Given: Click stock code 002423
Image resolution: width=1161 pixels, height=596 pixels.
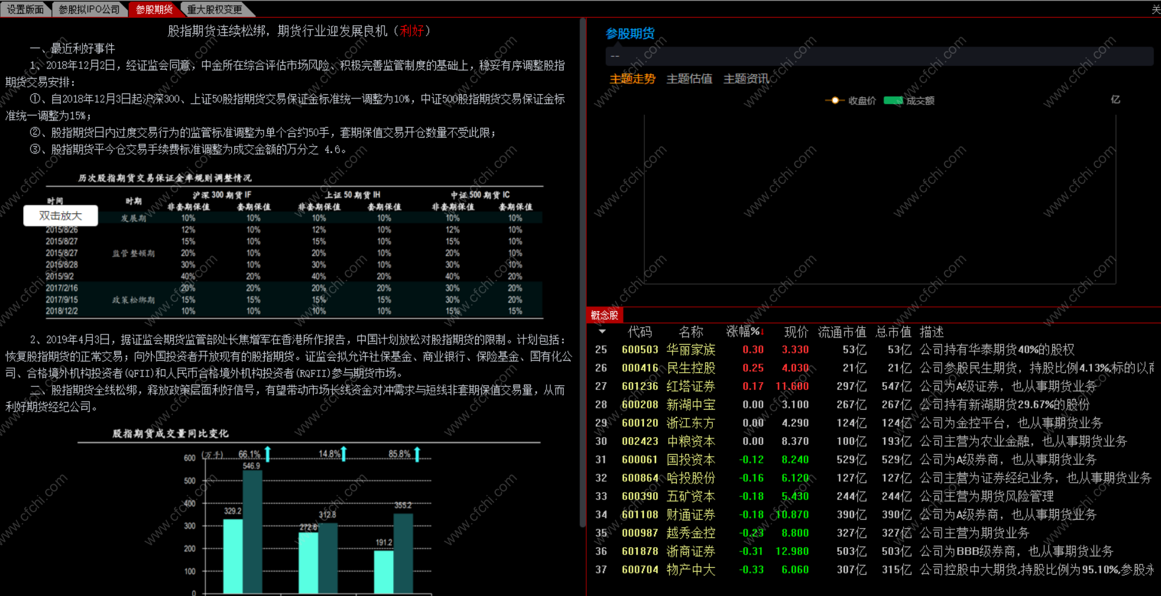Looking at the screenshot, I should 639,441.
